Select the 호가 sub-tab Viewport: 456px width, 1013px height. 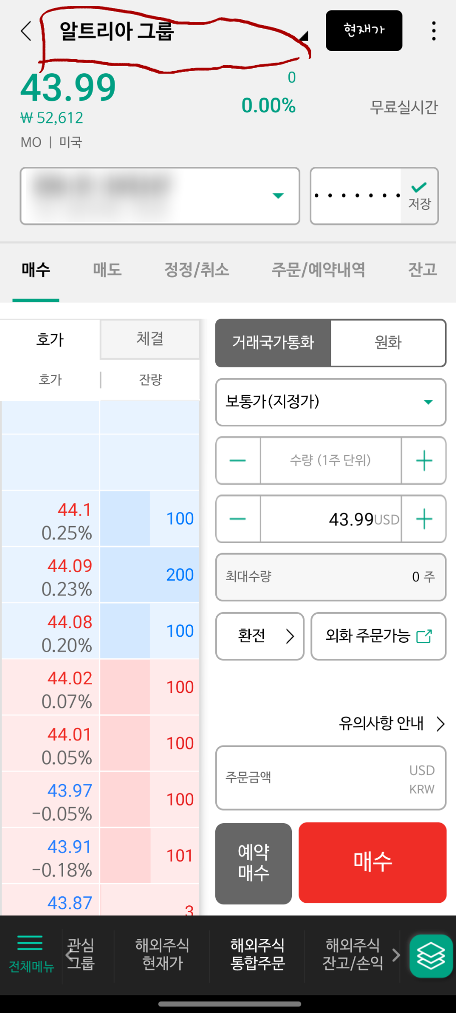(50, 339)
